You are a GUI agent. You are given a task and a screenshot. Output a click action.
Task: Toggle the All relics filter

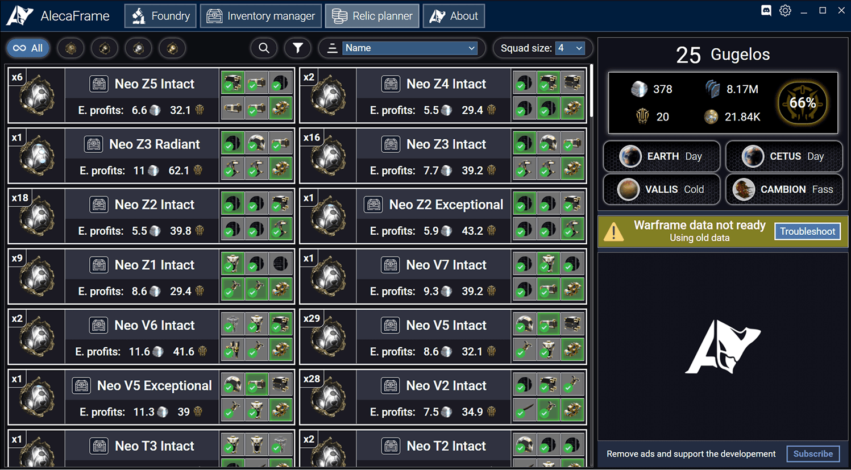28,48
